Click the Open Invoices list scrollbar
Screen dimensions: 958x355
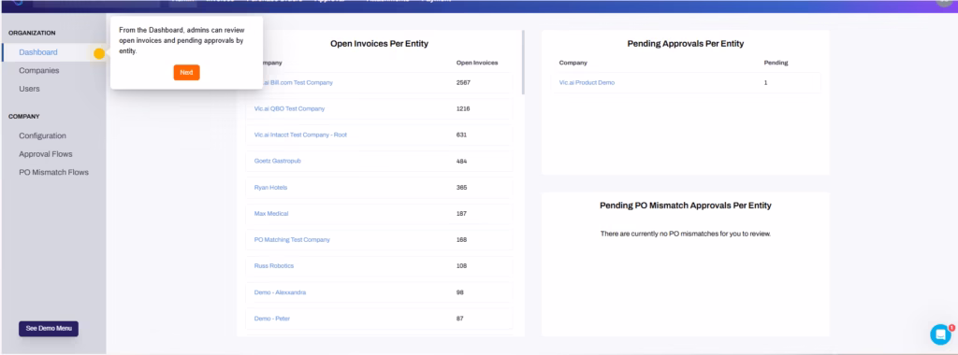tap(523, 63)
